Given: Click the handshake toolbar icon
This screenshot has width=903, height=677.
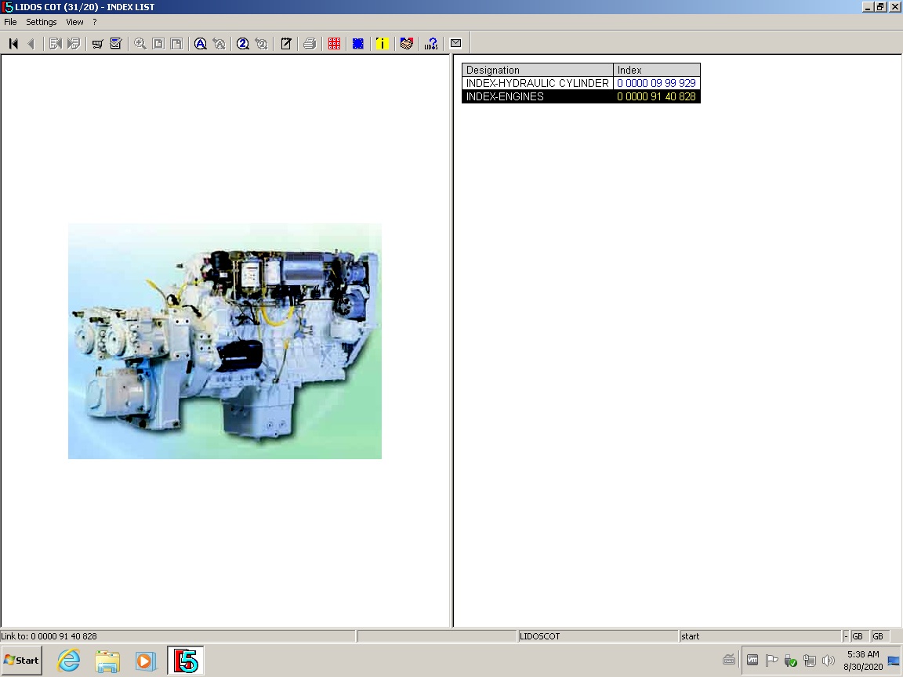Looking at the screenshot, I should point(407,44).
